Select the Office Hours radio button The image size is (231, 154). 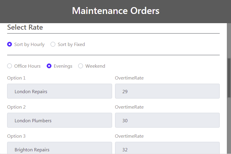tap(10, 66)
